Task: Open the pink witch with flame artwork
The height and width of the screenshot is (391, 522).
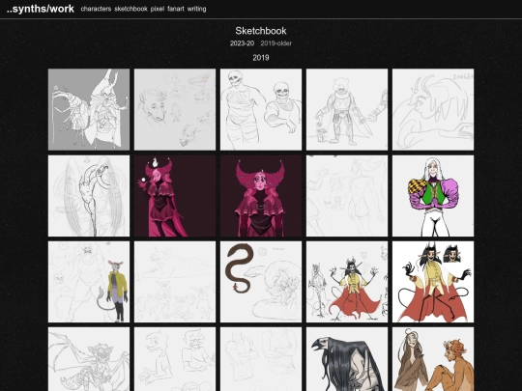Action: [x=175, y=196]
